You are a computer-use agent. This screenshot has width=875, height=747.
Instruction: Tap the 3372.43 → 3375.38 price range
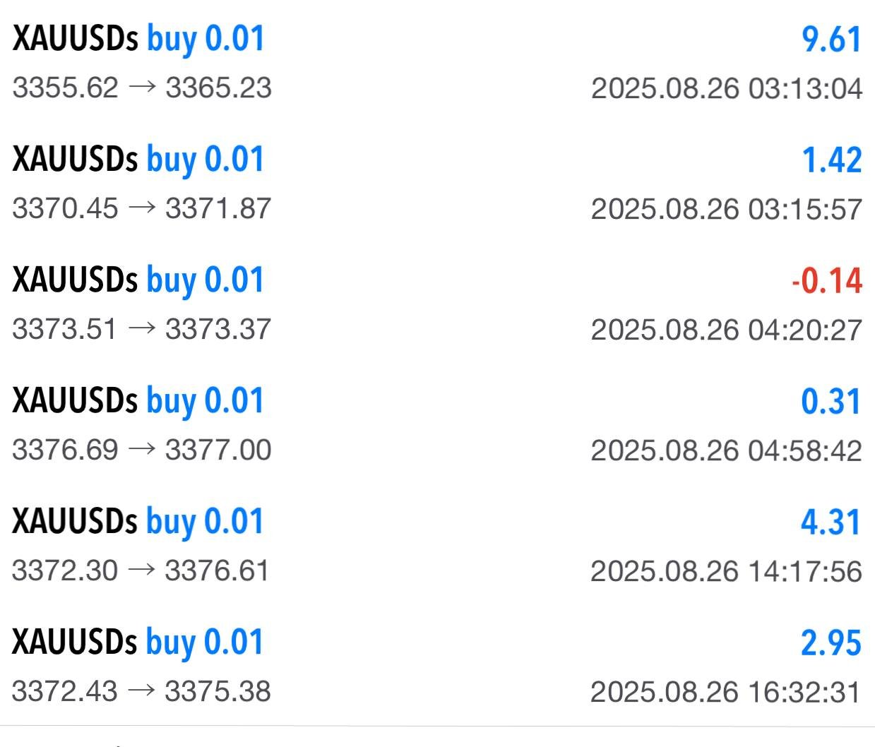[x=141, y=692]
